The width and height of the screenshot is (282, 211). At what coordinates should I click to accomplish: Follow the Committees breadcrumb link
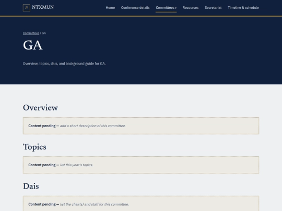click(x=31, y=33)
